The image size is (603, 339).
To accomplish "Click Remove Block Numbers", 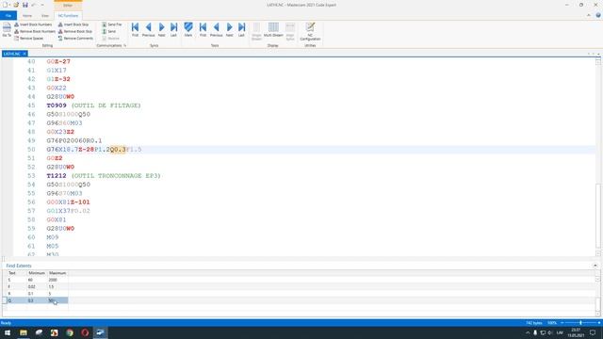I will pos(35,31).
